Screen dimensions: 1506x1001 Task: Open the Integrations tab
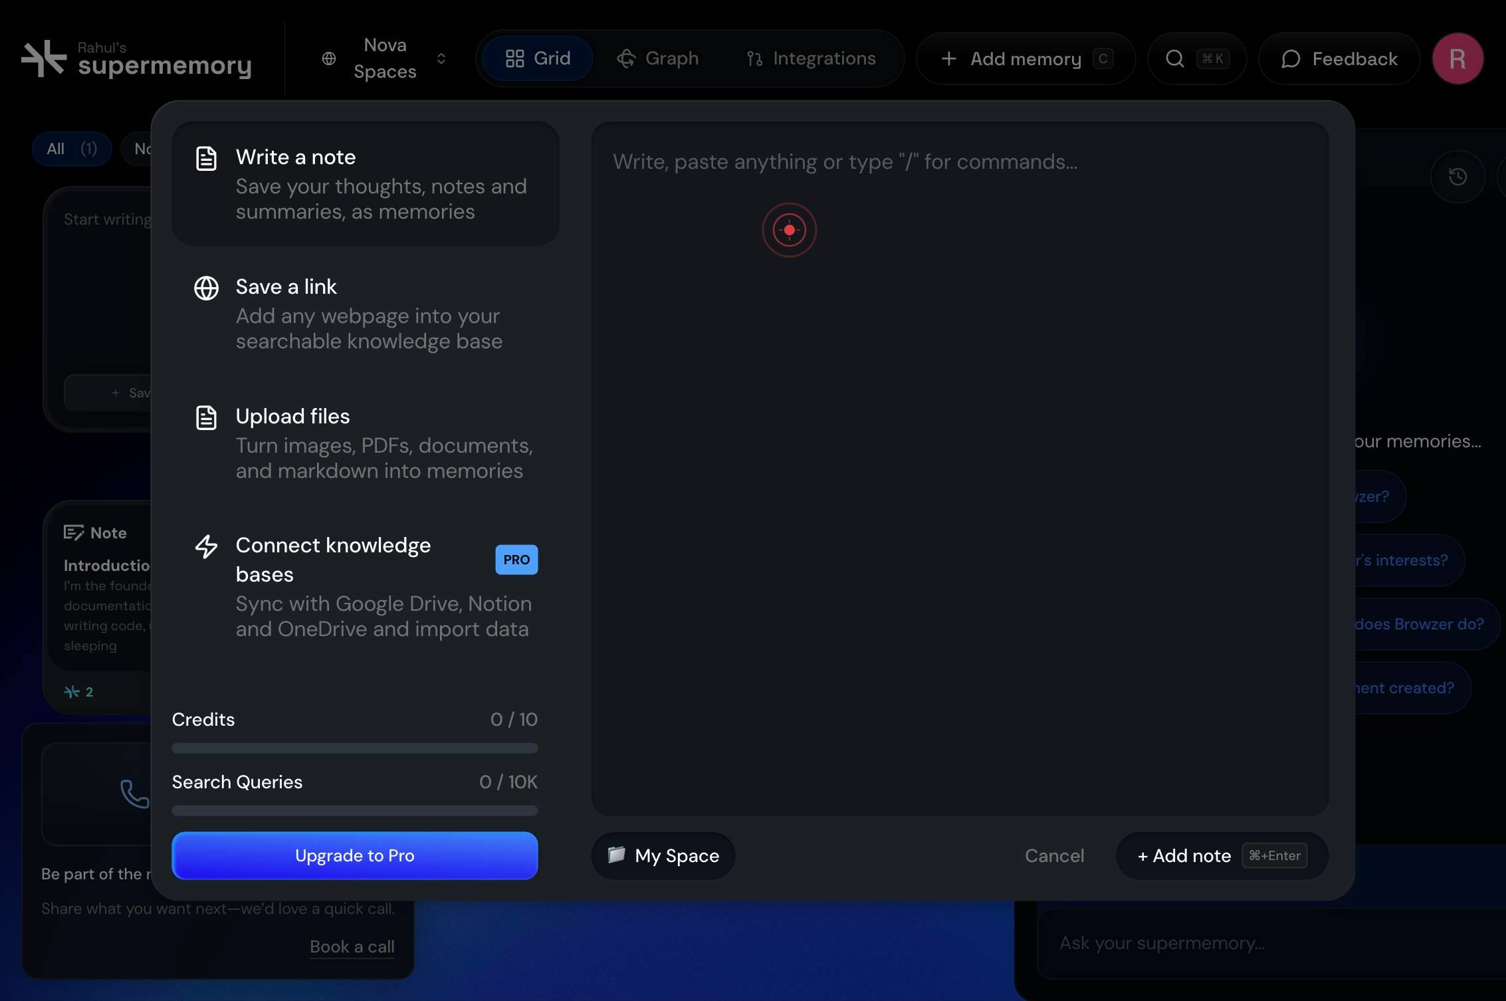point(811,58)
